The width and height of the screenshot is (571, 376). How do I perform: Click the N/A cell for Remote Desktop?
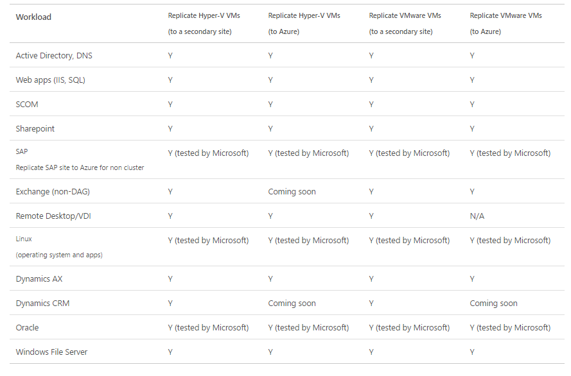click(477, 216)
